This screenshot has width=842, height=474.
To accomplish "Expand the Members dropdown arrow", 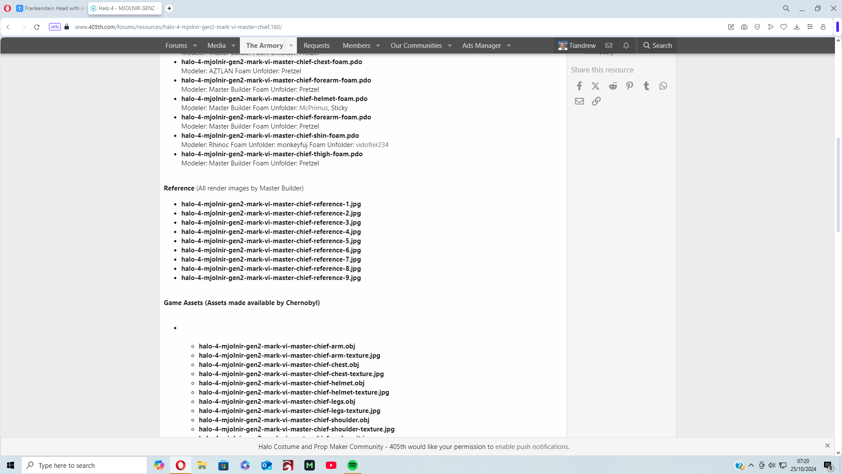I will coord(378,46).
